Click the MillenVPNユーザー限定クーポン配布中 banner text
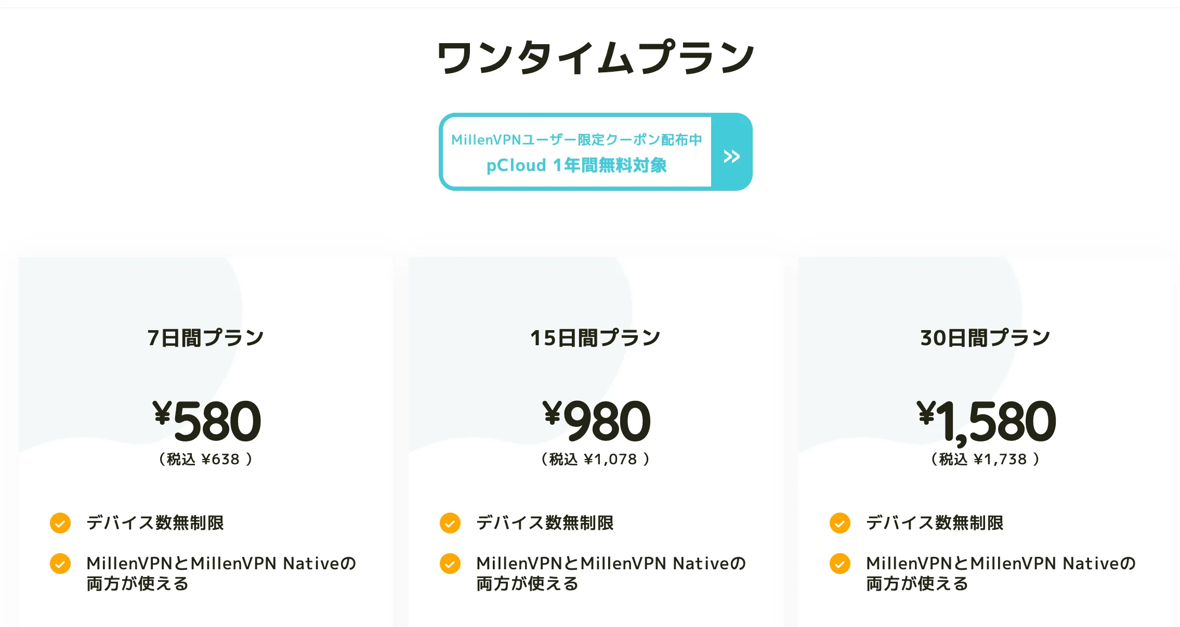This screenshot has width=1180, height=627. [579, 139]
